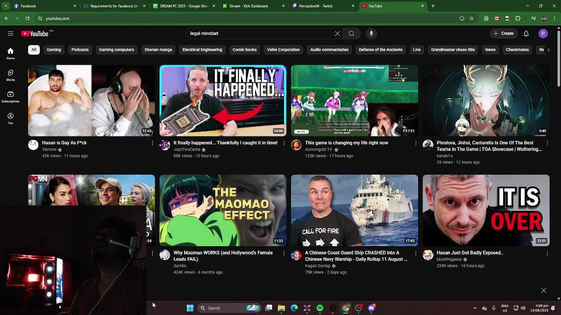
Task: Open JayzTwoCents channel link
Action: point(187,150)
